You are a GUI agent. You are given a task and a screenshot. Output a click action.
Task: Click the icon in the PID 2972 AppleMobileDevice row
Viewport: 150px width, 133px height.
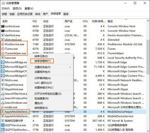tap(3, 116)
